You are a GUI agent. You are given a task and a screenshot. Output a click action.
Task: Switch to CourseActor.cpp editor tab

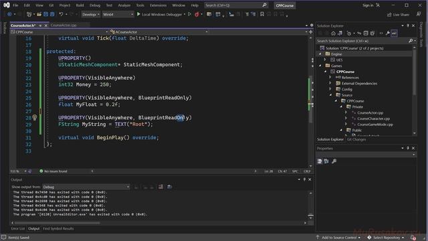click(x=64, y=25)
